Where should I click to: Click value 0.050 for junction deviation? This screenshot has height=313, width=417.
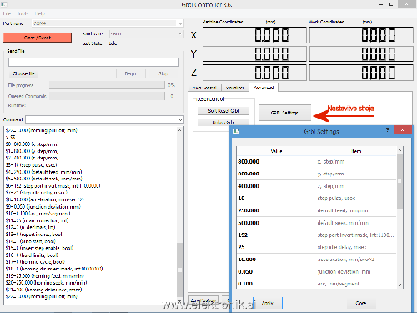(x=245, y=272)
